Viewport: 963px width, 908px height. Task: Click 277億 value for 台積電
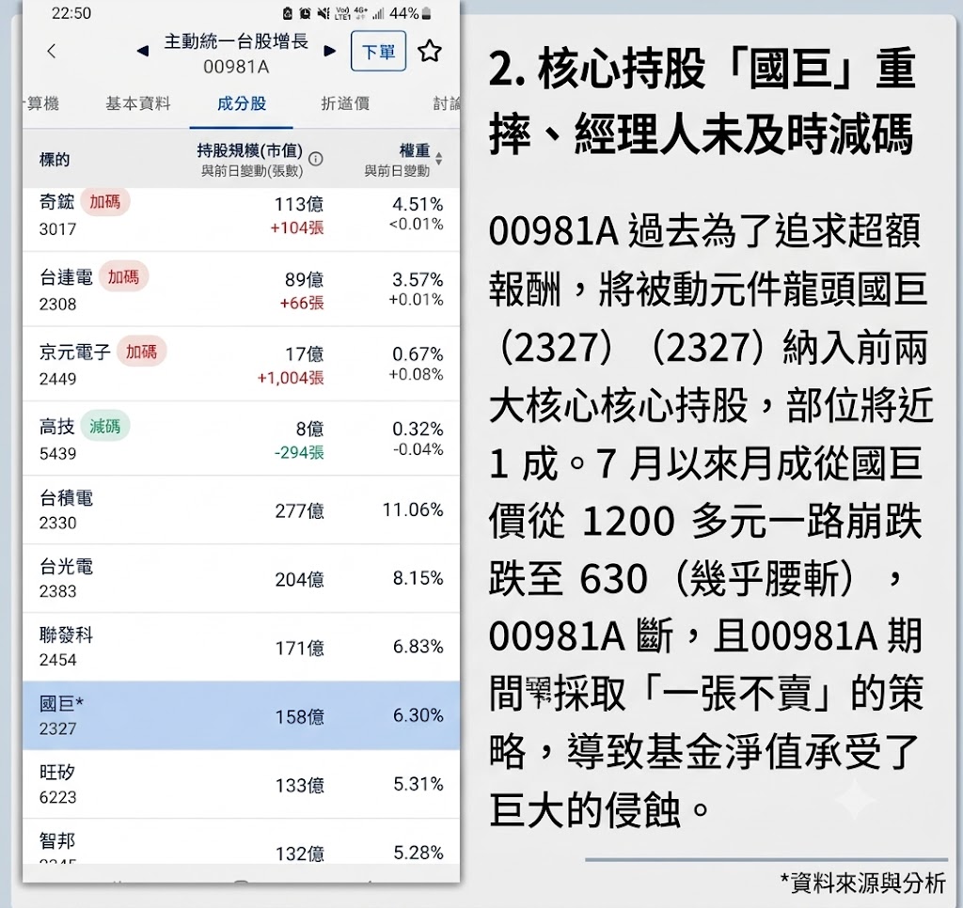tap(300, 510)
